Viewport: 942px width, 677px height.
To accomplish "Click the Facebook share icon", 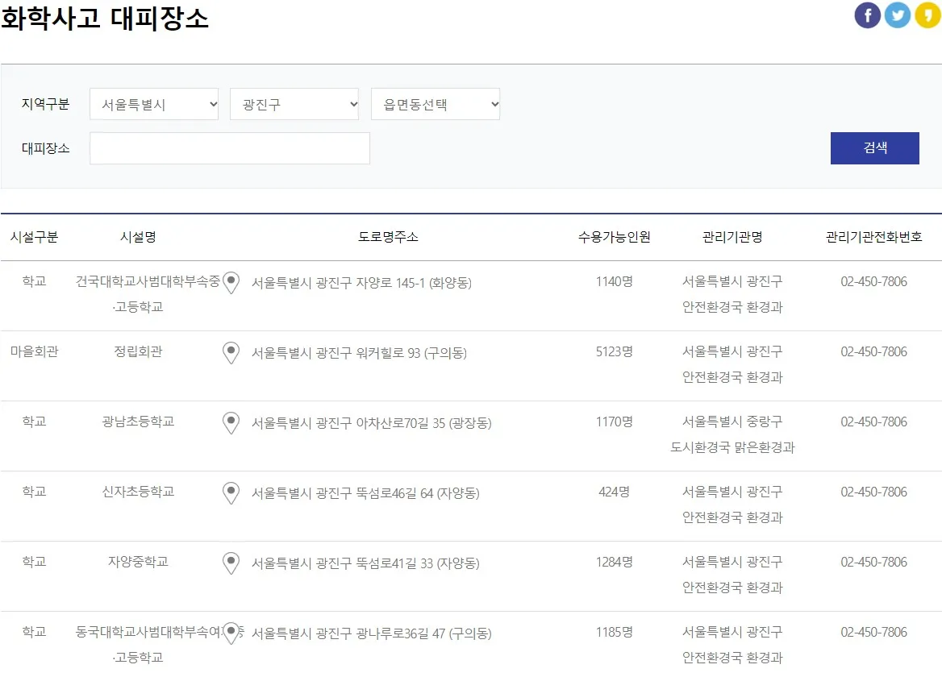I will tap(867, 15).
